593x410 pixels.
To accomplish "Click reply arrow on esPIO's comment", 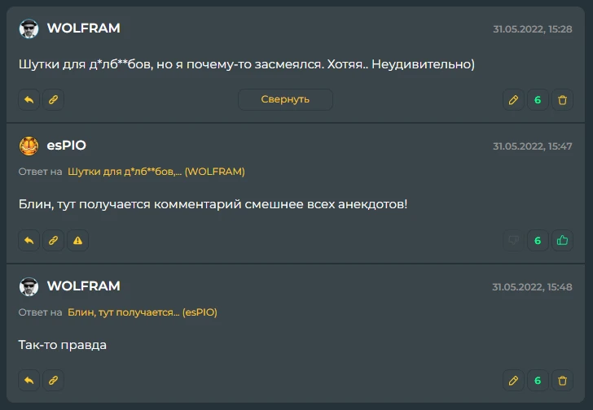I will (x=29, y=240).
